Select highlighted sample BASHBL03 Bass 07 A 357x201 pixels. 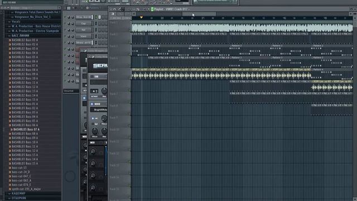coord(26,130)
